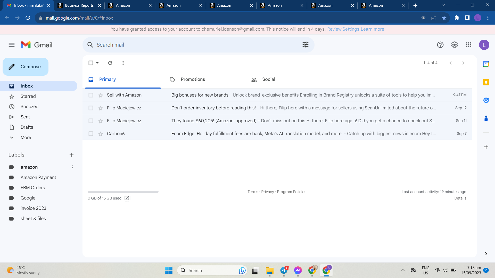Open the Sent folder
The height and width of the screenshot is (278, 495).
click(25, 117)
